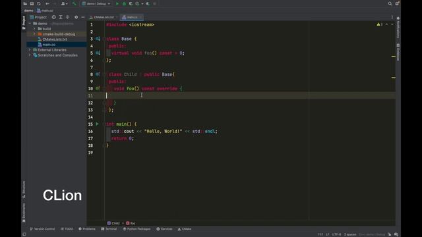
Task: Click the Child breadcrumb below the editor
Action: (113, 223)
